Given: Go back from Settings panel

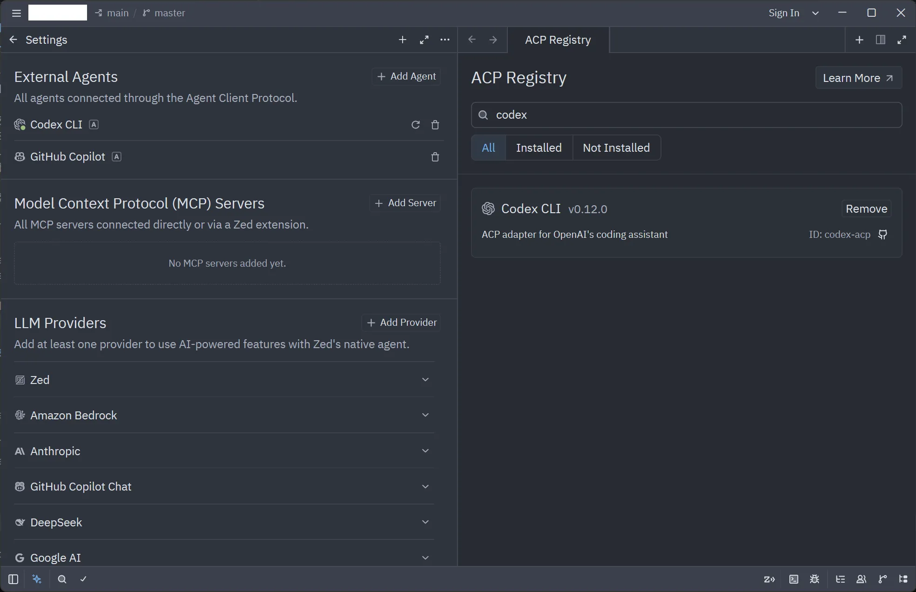Looking at the screenshot, I should [x=13, y=40].
